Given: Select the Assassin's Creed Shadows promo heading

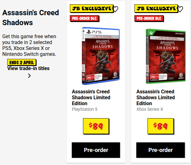Looking at the screenshot, I should coord(31,18).
